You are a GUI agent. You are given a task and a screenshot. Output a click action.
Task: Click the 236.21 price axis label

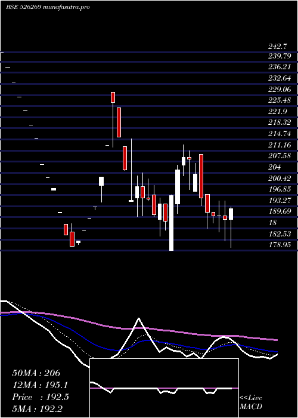280,67
